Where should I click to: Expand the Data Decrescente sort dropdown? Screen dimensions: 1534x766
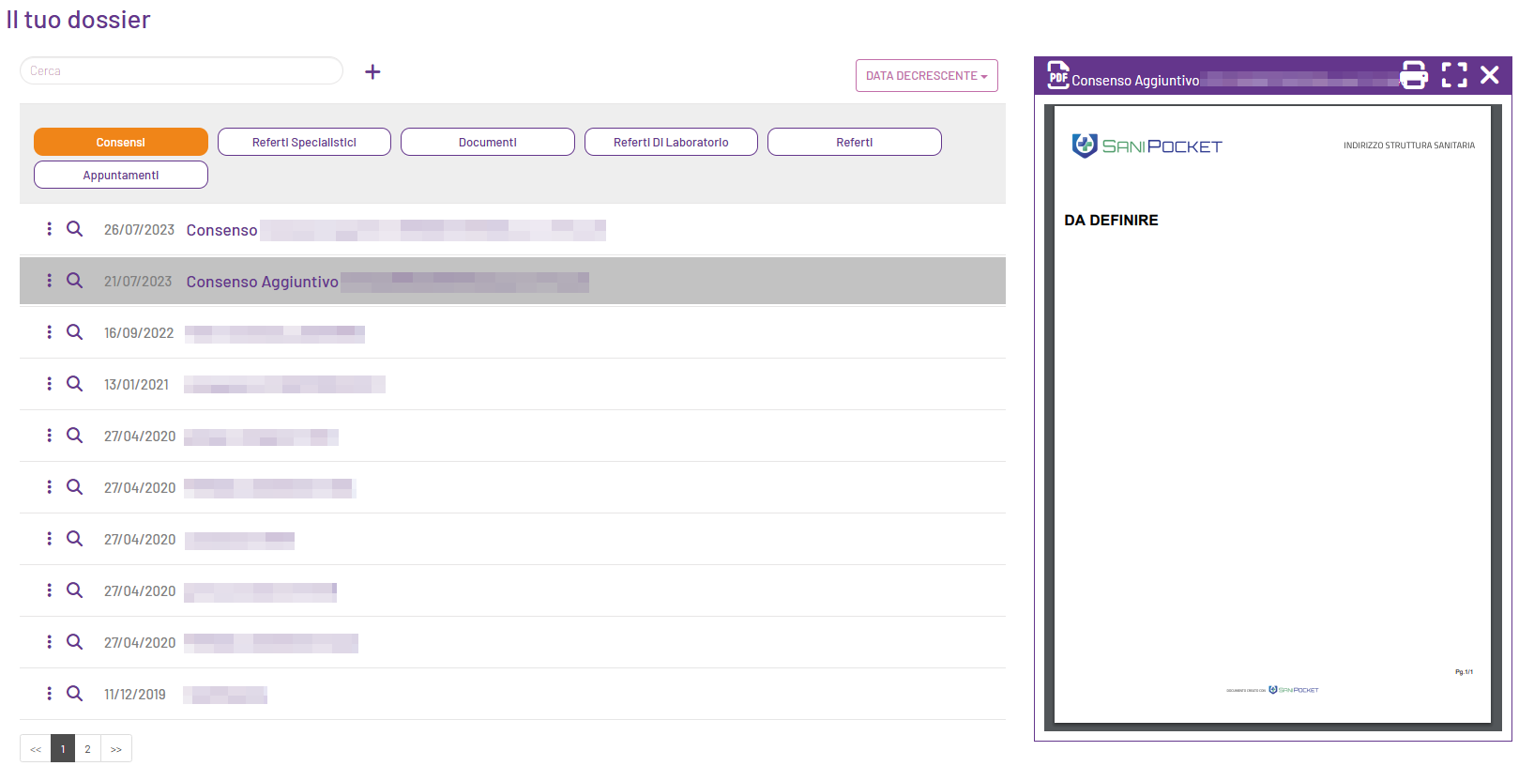[926, 76]
